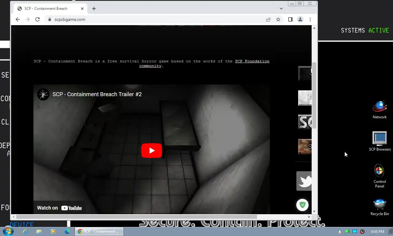This screenshot has width=393, height=236.
Task: Launch Microsoft Edge from taskbar
Action: 67,231
